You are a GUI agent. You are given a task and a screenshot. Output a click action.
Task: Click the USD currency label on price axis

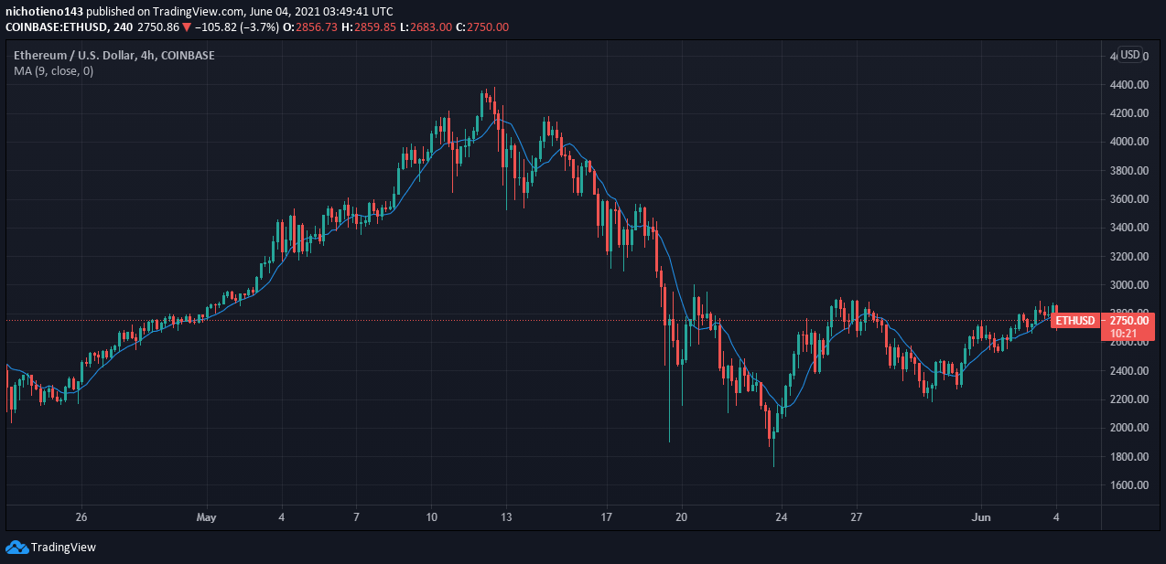[1130, 55]
